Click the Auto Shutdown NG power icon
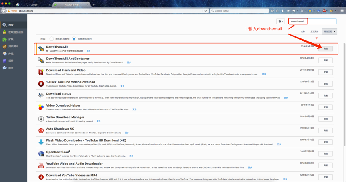Viewport: 346px width, 182px height. 41,130
